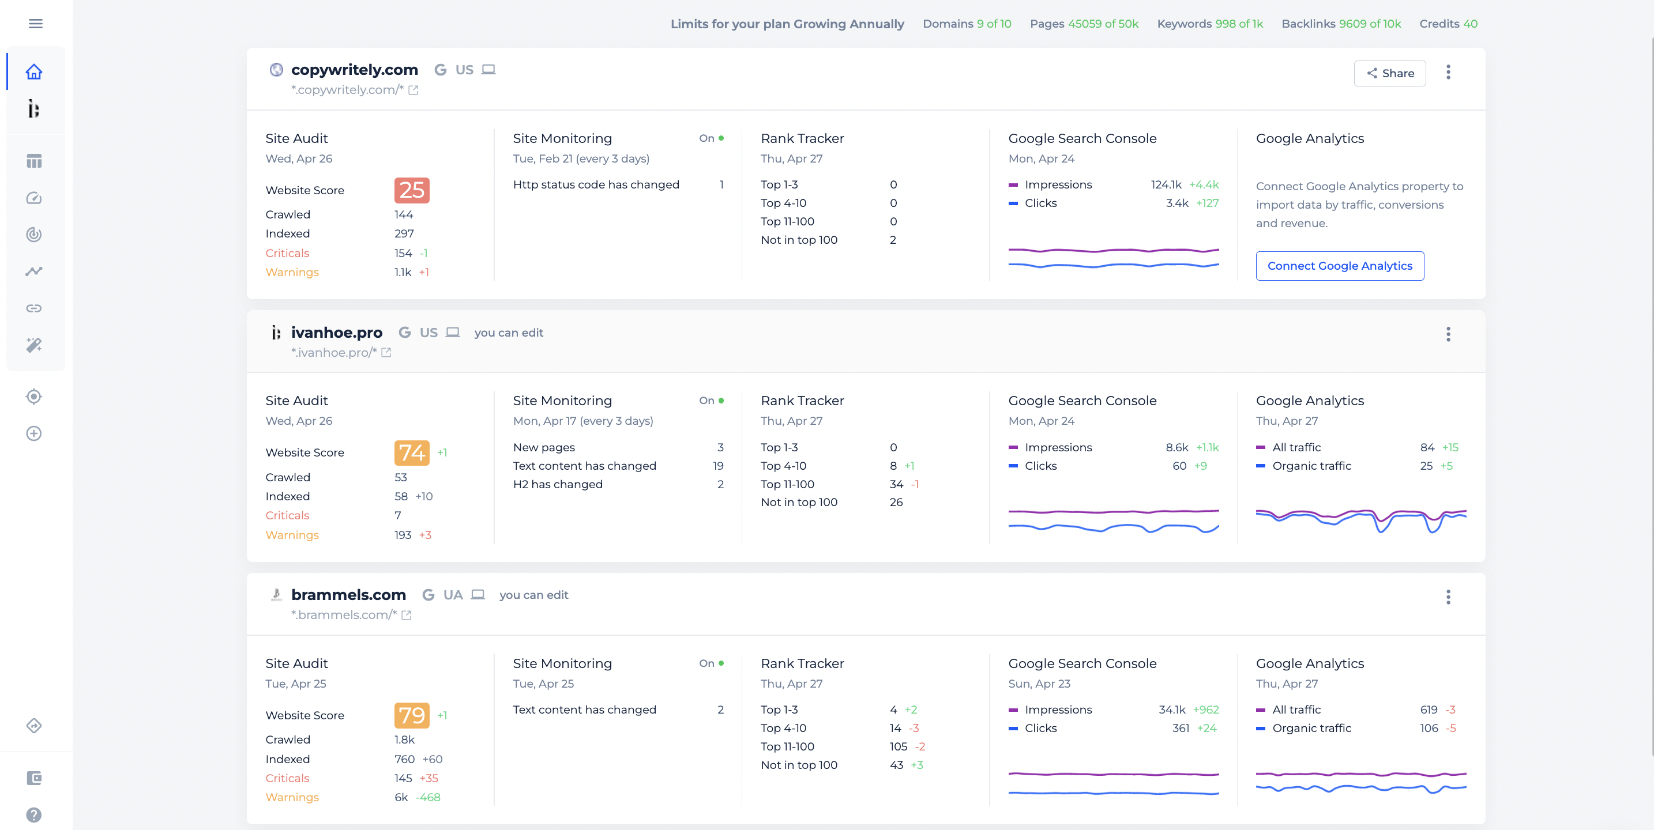Click 'H2 has changed' monitoring row
This screenshot has height=830, width=1654.
(x=618, y=484)
